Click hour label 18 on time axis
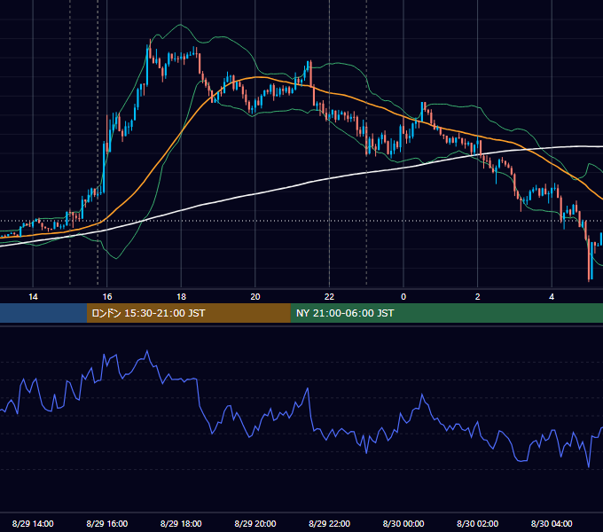 click(181, 297)
